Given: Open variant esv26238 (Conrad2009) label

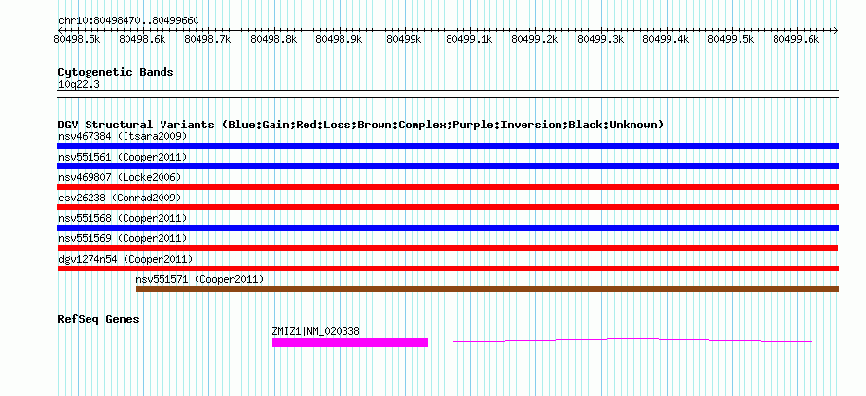Looking at the screenshot, I should tap(120, 198).
